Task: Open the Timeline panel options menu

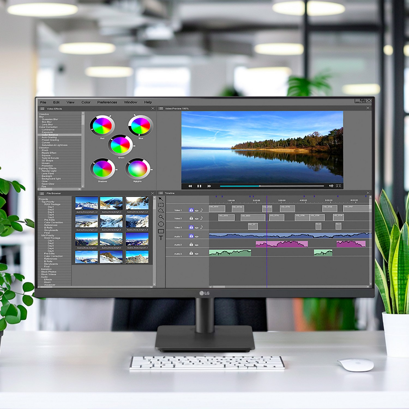Action: [x=161, y=193]
